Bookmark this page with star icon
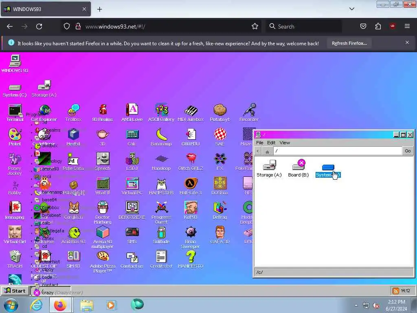The width and height of the screenshot is (417, 313). click(255, 26)
